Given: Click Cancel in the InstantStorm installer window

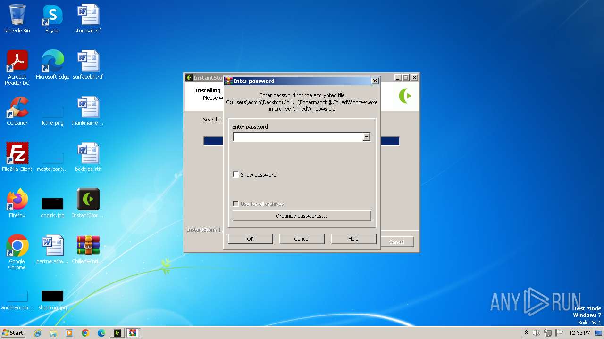Looking at the screenshot, I should pos(396,242).
